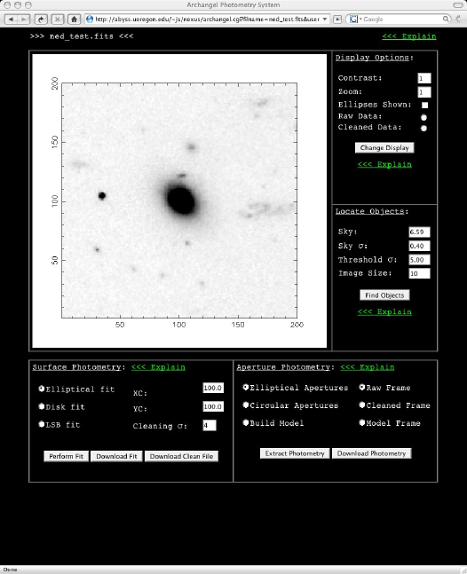This screenshot has width=467, height=574.
Task: Enable the Ellipses Shown checkbox
Action: point(425,105)
